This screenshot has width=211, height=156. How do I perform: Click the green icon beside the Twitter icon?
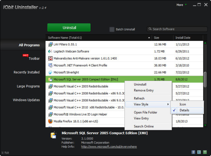(205, 152)
